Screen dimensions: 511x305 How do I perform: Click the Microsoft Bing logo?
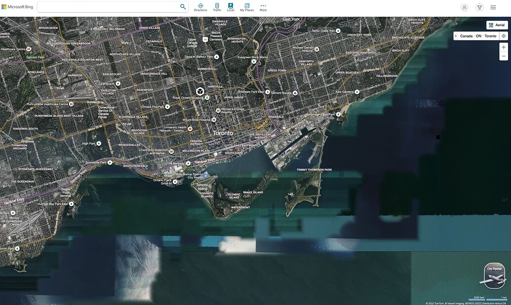[x=16, y=5]
